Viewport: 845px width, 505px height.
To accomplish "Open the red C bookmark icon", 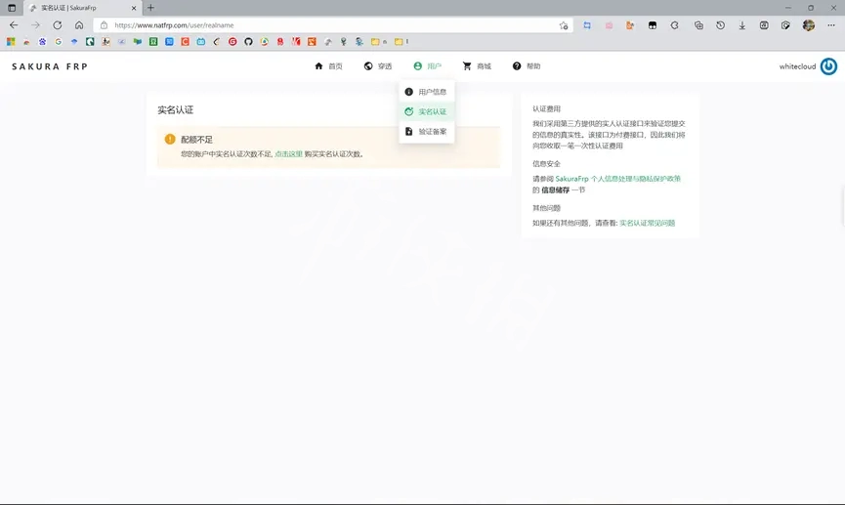I will [x=185, y=41].
